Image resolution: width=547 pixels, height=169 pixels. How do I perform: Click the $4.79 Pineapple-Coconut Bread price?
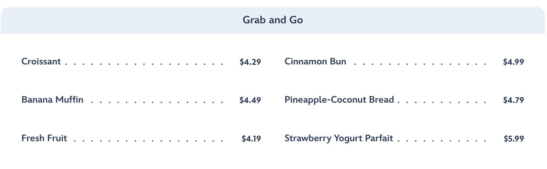tap(513, 100)
